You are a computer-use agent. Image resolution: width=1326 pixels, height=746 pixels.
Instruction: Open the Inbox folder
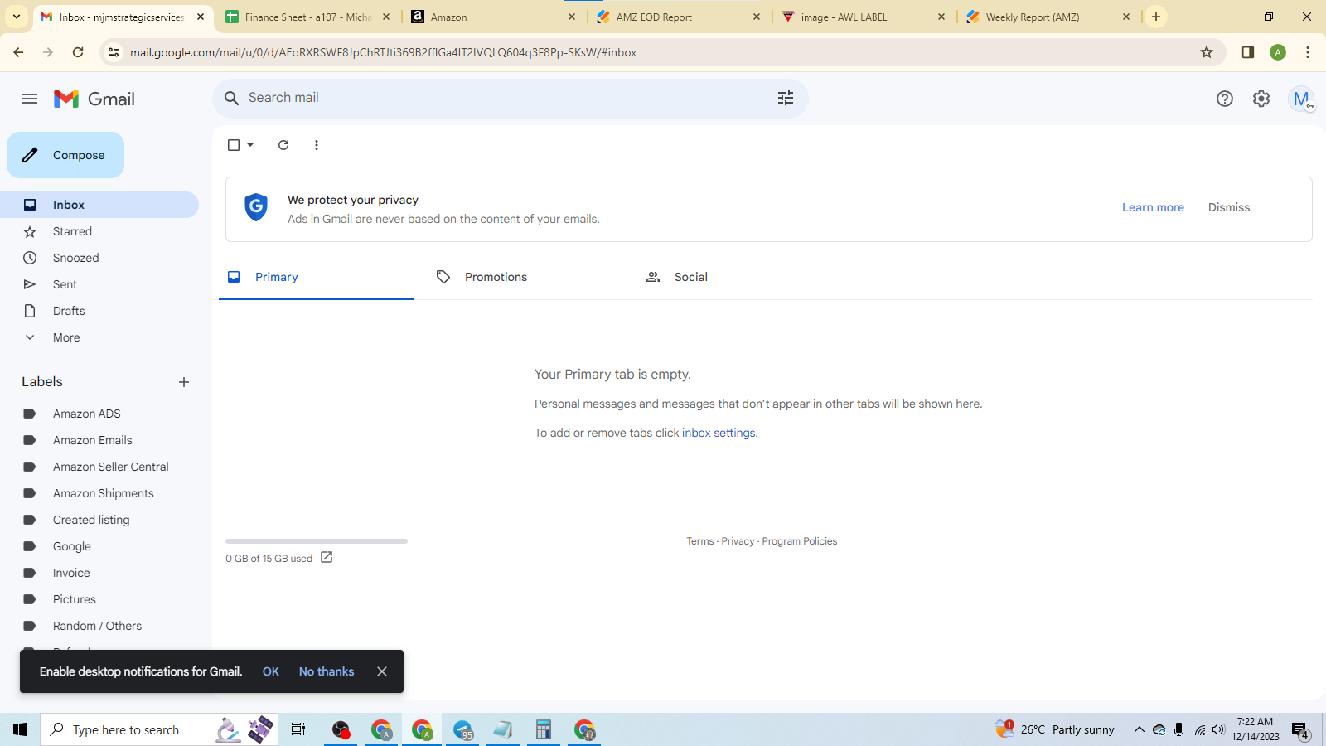point(99,205)
